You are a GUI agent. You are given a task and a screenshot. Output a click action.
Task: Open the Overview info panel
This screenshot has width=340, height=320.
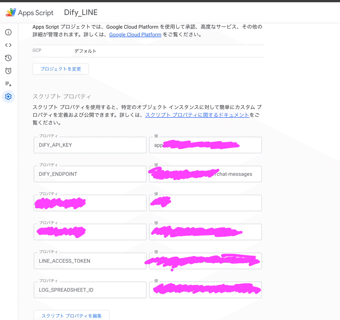pyautogui.click(x=8, y=32)
